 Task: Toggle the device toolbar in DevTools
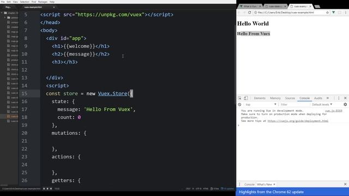[x=246, y=98]
